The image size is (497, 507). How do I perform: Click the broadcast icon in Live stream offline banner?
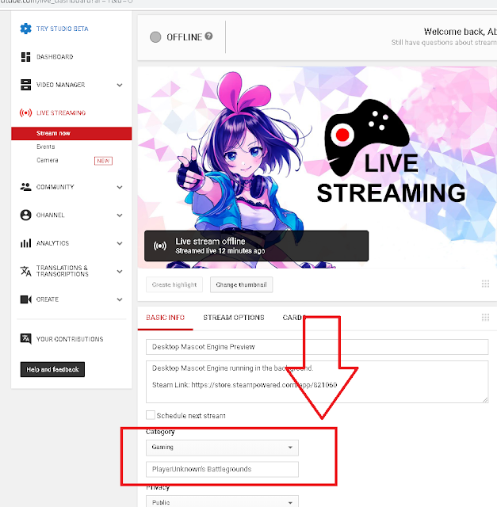160,246
